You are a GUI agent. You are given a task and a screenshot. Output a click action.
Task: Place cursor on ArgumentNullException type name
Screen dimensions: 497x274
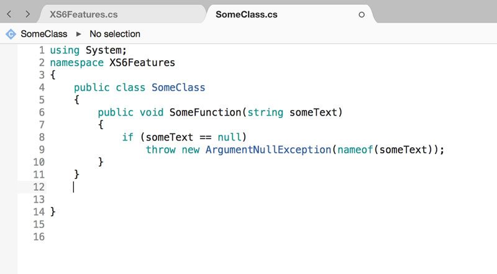pyautogui.click(x=268, y=150)
